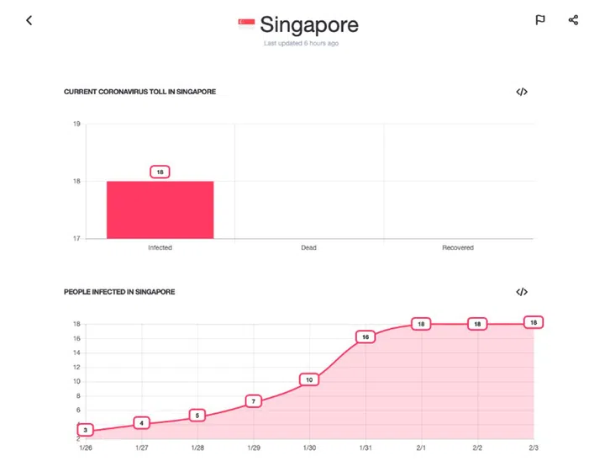This screenshot has height=461, width=605.
Task: Select the 2/3 data point labeled 18
Action: click(x=533, y=322)
